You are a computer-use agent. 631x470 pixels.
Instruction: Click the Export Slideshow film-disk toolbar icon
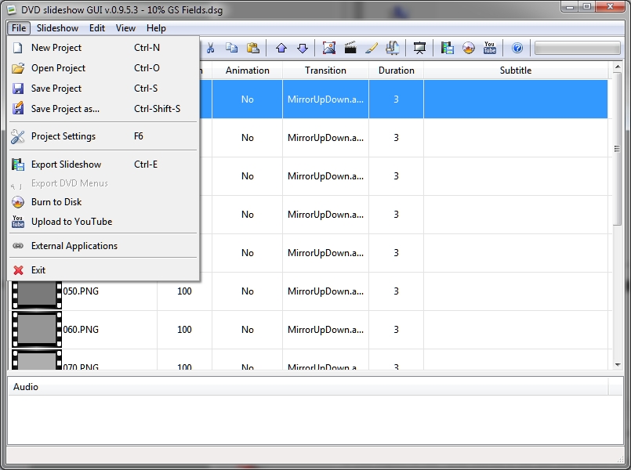[447, 48]
